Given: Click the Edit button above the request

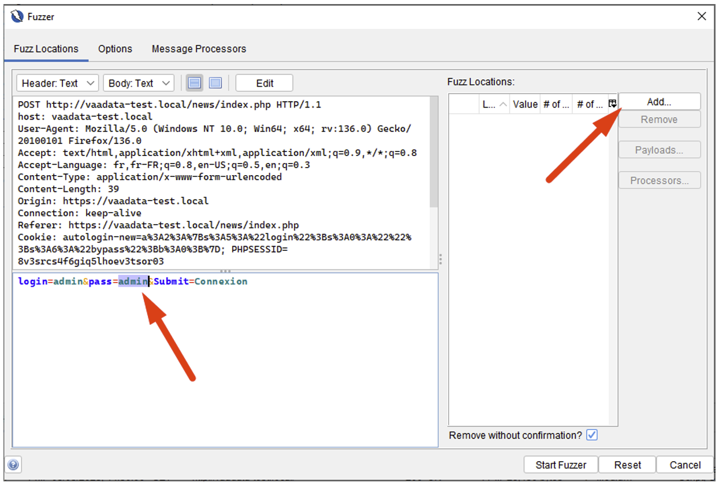Looking at the screenshot, I should click(x=264, y=83).
